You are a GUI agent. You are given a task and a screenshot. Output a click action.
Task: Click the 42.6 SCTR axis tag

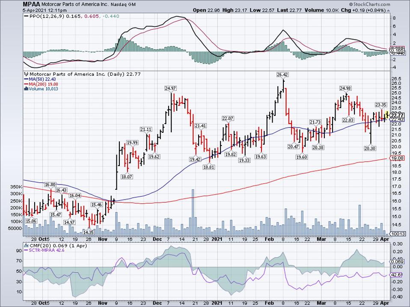tap(396, 275)
